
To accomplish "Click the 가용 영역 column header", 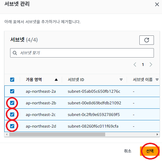I will (x=34, y=80).
